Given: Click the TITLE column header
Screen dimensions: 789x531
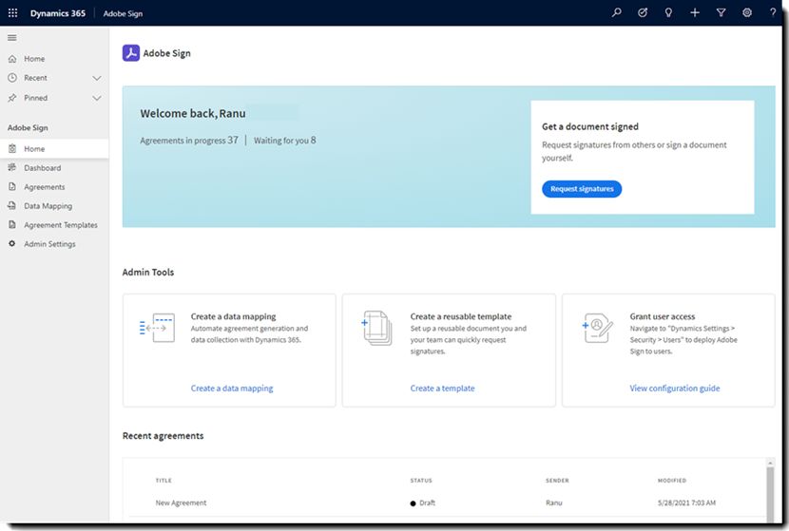Looking at the screenshot, I should 164,481.
